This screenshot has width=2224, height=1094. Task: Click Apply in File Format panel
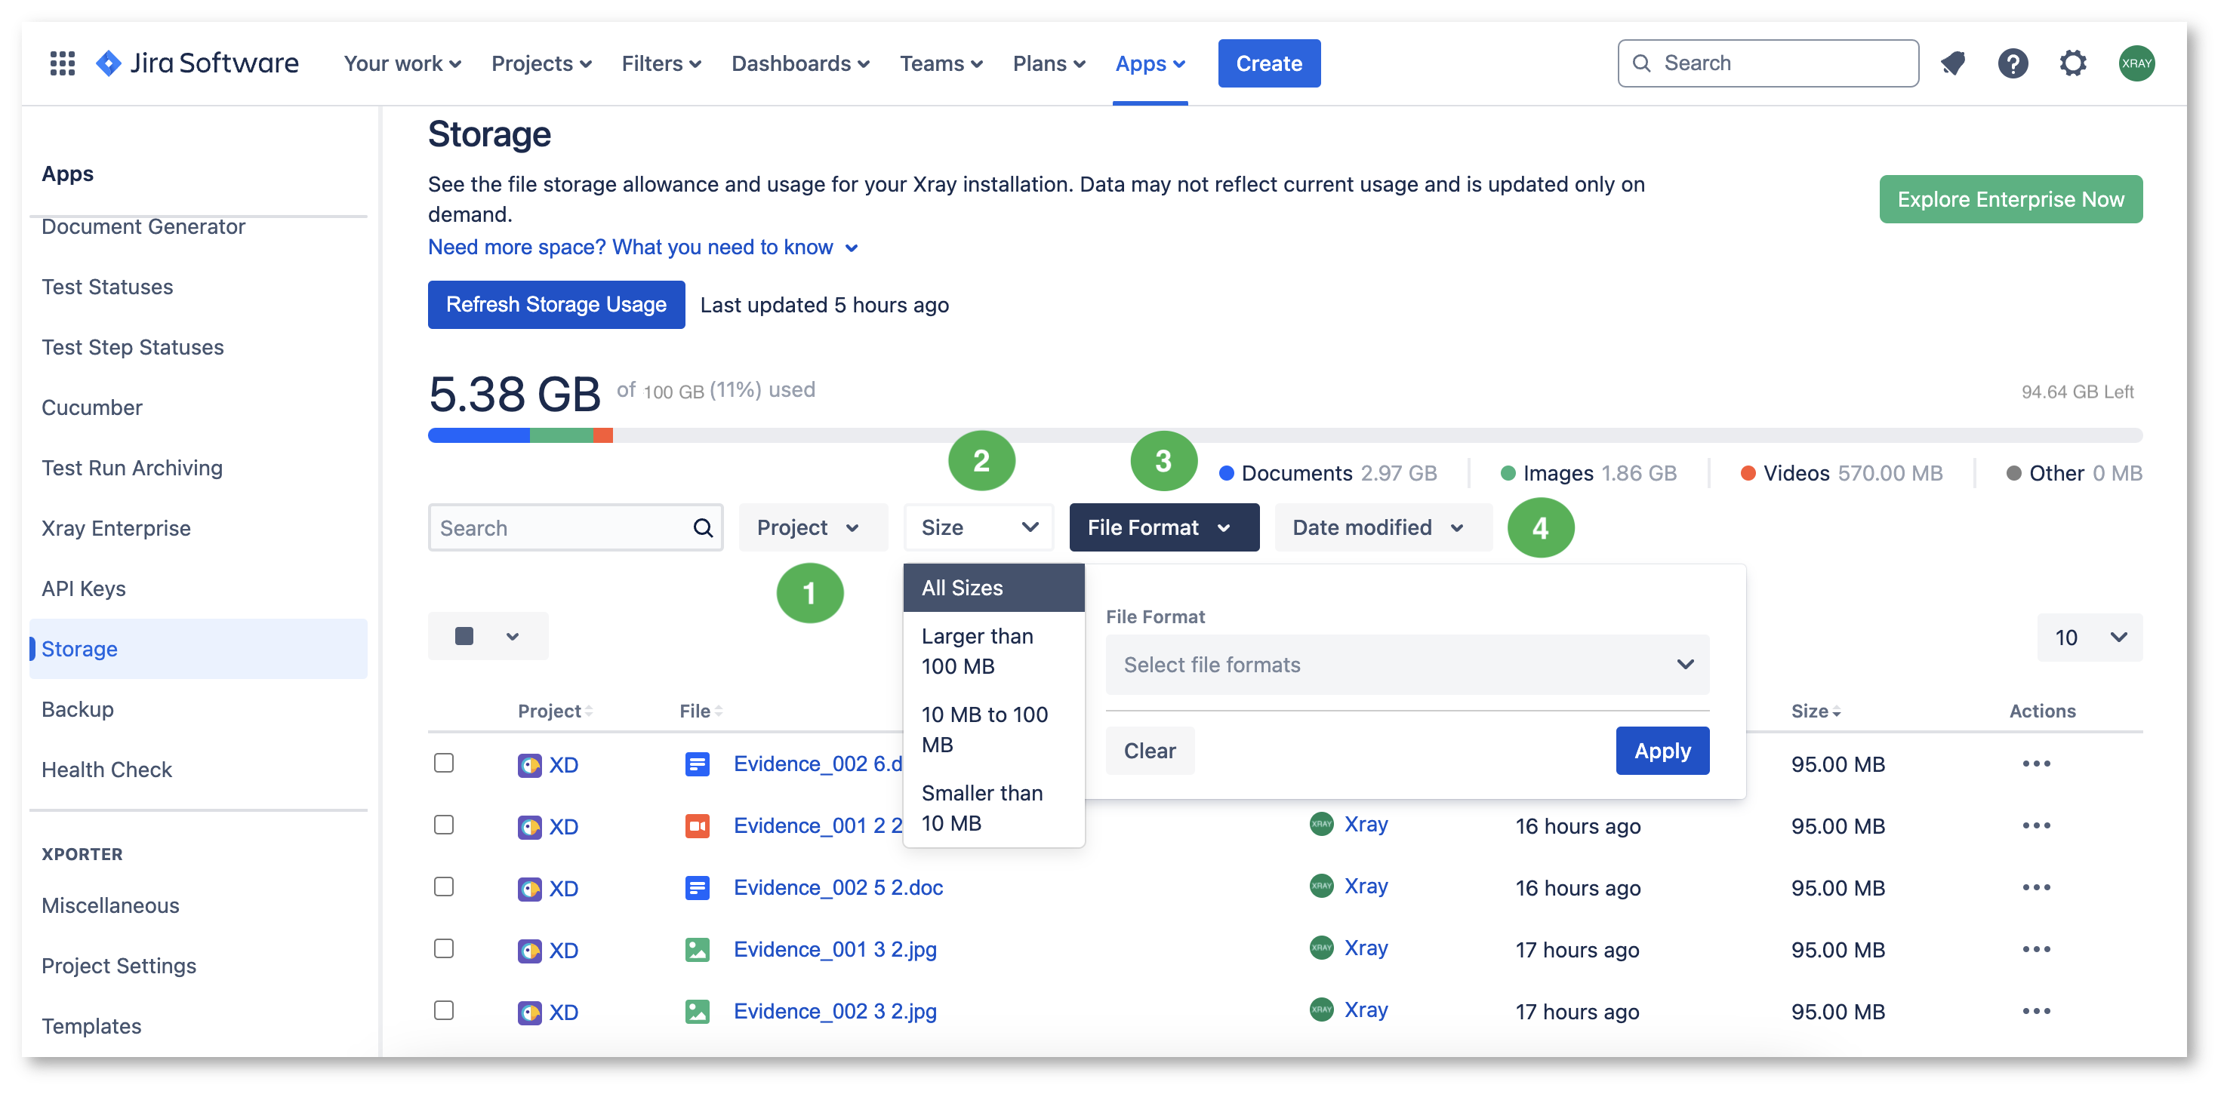point(1663,751)
